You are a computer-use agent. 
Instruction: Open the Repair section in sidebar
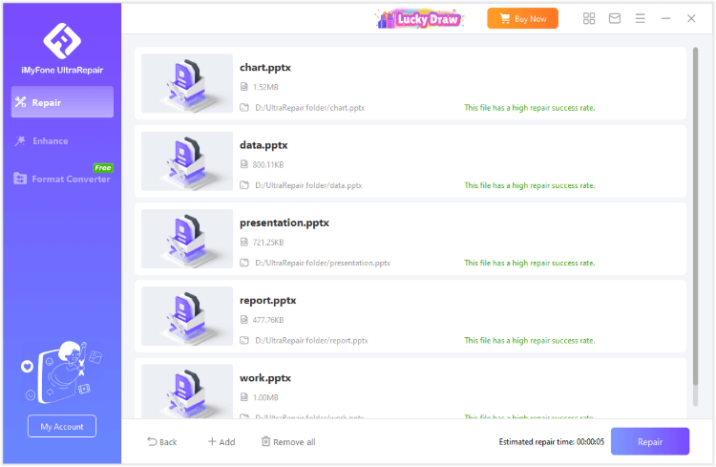[x=62, y=102]
